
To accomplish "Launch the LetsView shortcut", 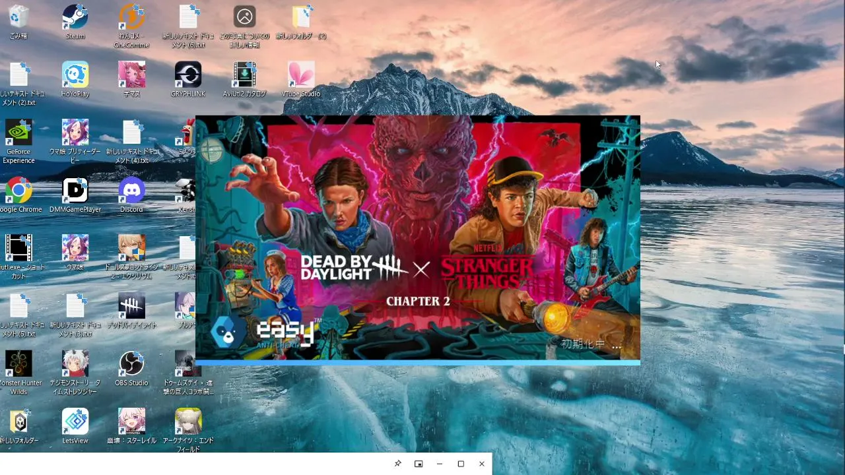I will (75, 427).
